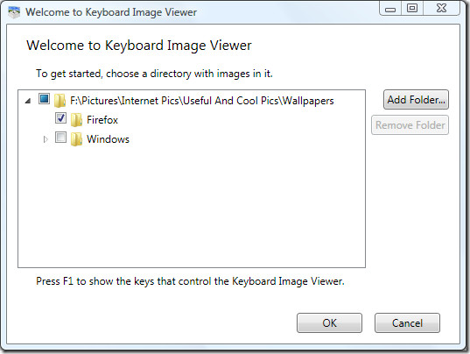Toggle the Wallpapers root folder checkbox
This screenshot has height=354, width=470.
44,98
